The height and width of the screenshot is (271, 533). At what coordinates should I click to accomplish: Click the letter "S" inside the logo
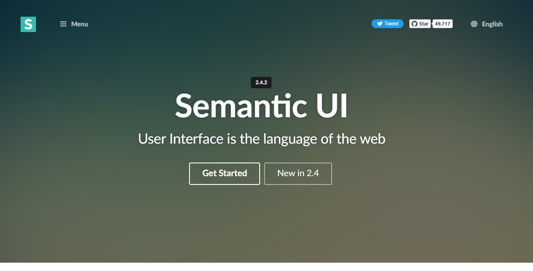tap(28, 25)
